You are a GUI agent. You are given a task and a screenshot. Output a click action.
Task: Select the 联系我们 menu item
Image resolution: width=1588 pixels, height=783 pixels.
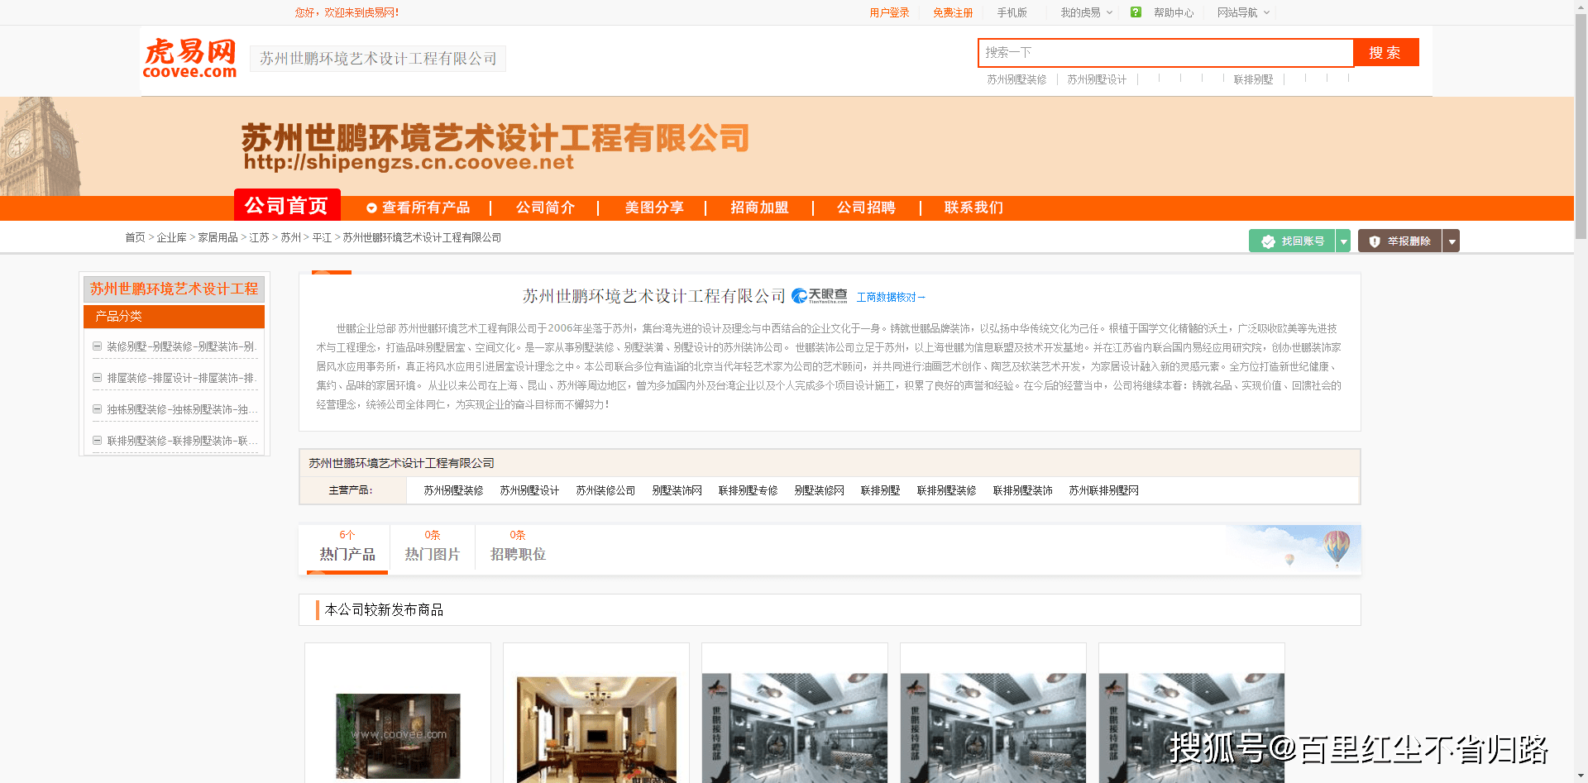coord(973,208)
